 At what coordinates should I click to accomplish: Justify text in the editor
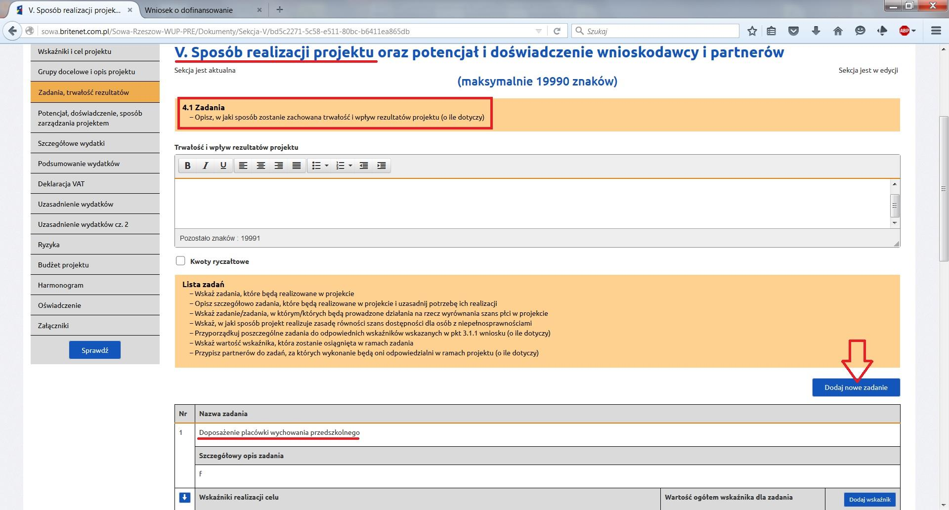(x=297, y=166)
